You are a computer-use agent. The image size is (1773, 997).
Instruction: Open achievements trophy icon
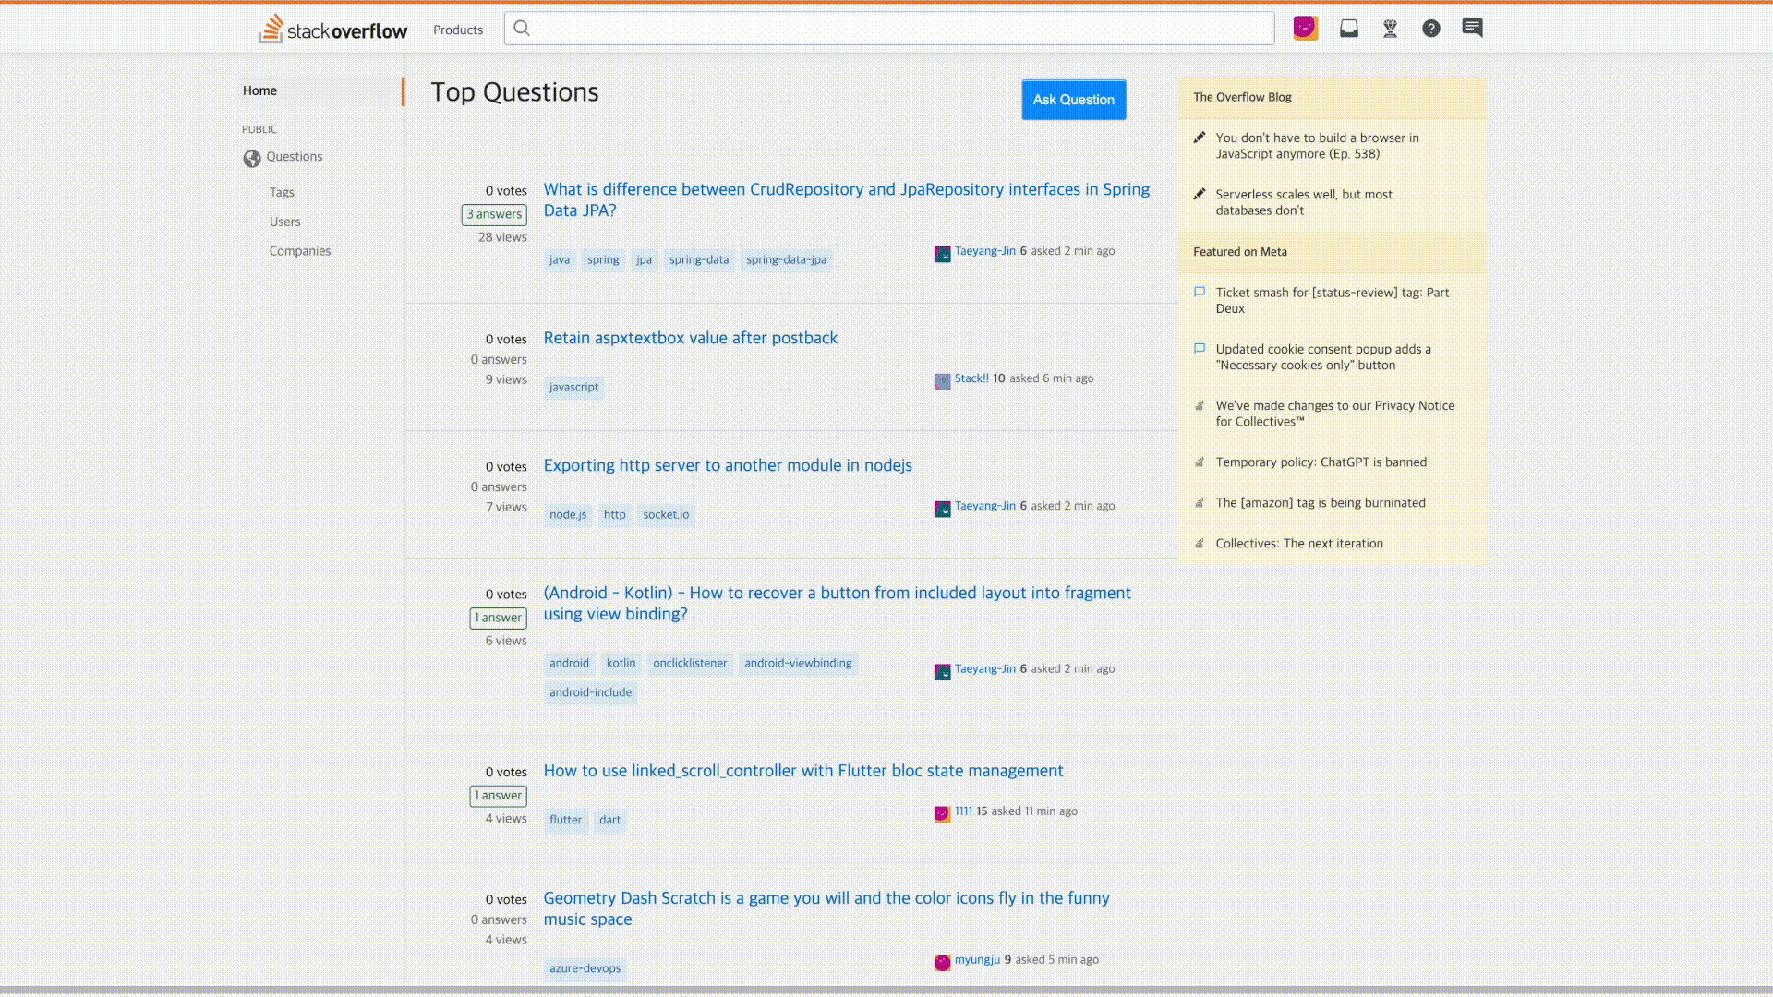coord(1390,29)
